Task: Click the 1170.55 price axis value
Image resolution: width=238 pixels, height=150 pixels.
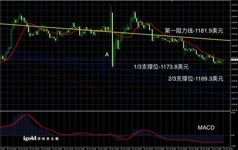Action: point(234,81)
